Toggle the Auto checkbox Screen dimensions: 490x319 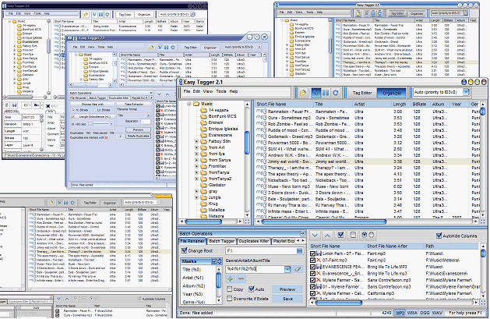coord(252,289)
